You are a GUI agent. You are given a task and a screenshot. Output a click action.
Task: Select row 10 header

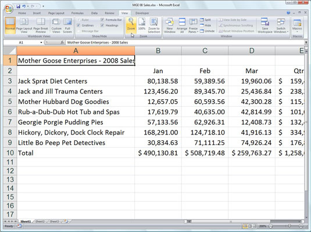[10, 153]
